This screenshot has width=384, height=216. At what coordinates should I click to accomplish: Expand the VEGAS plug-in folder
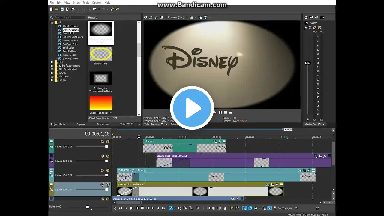(x=52, y=73)
